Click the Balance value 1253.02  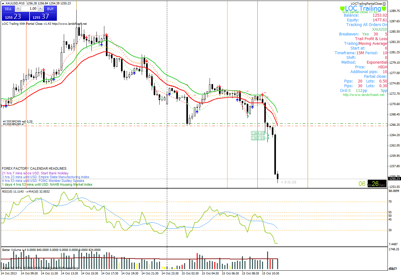[380, 15]
